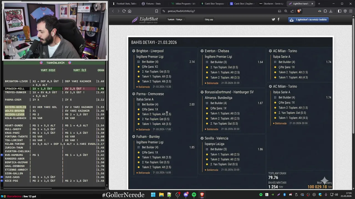The height and width of the screenshot is (199, 355).
Task: Click Sevilla - Valencia match title
Action: 216,138
